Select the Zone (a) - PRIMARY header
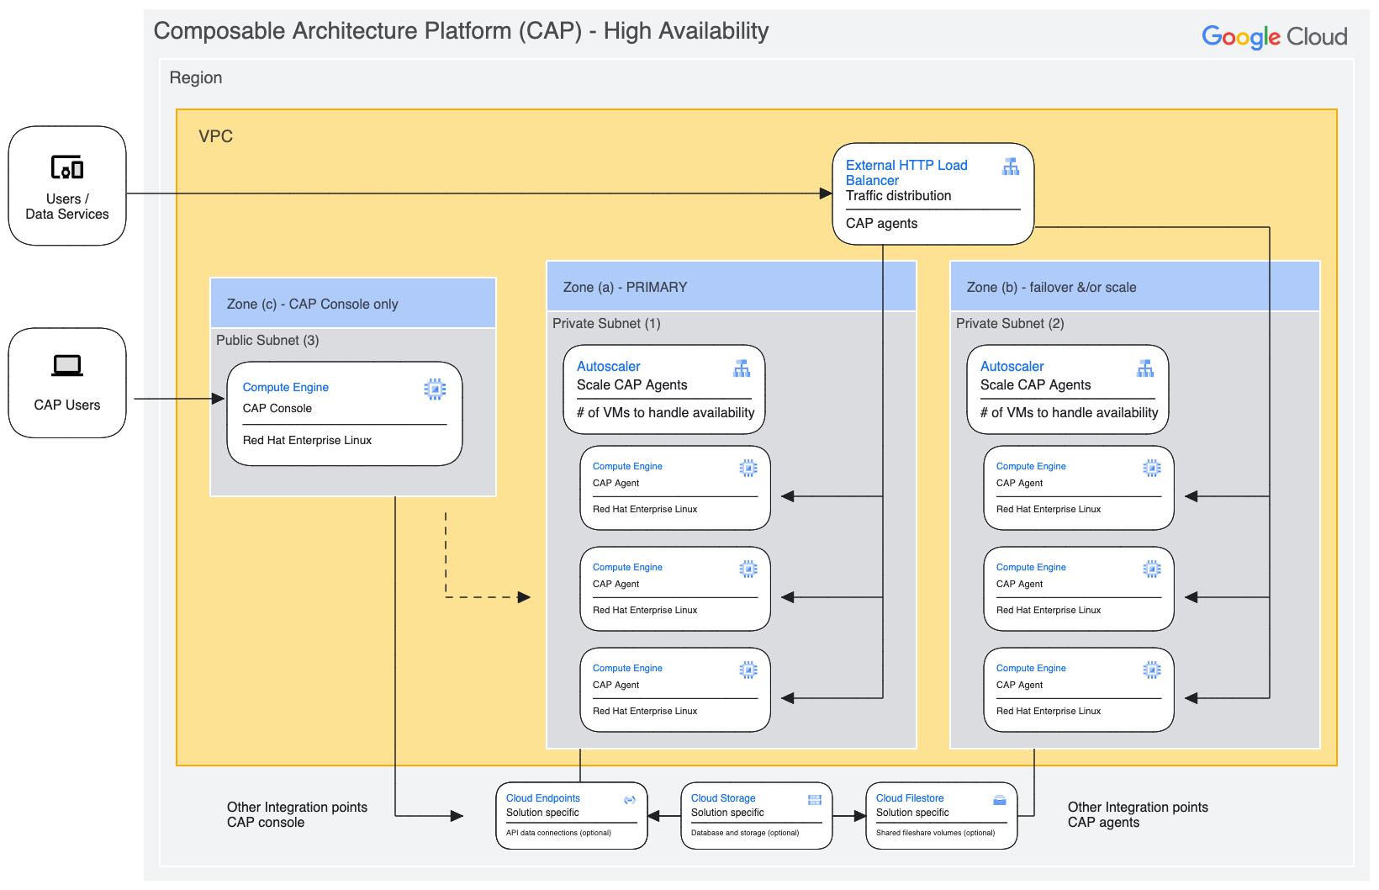This screenshot has height=890, width=1379. [625, 287]
